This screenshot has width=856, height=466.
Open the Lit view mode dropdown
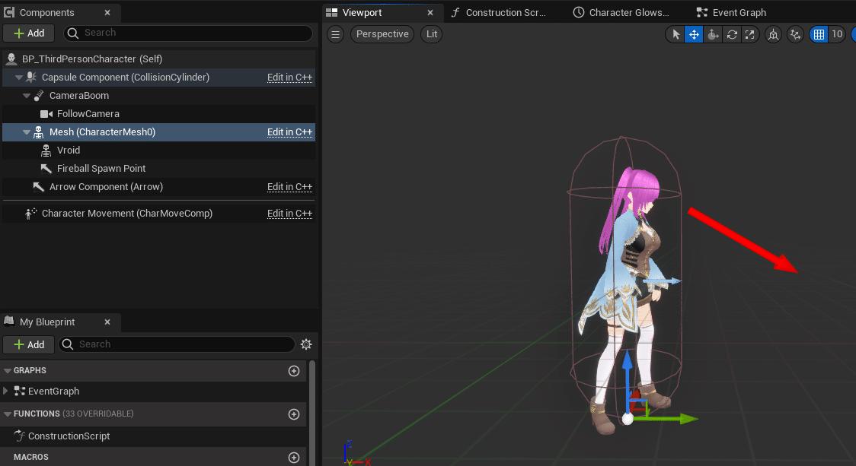pyautogui.click(x=431, y=34)
